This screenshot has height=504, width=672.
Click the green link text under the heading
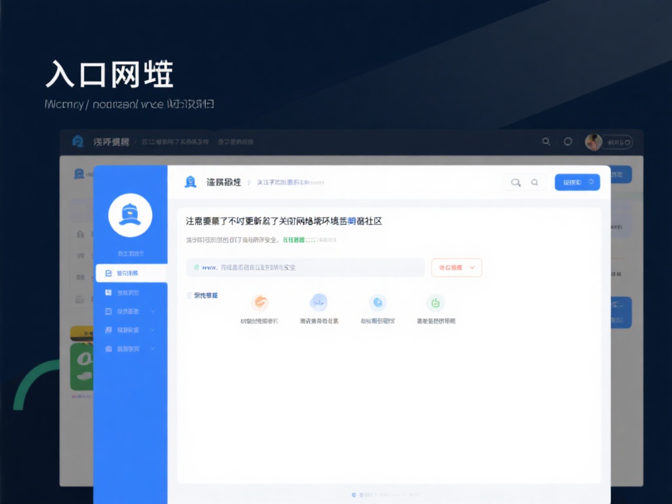point(293,240)
